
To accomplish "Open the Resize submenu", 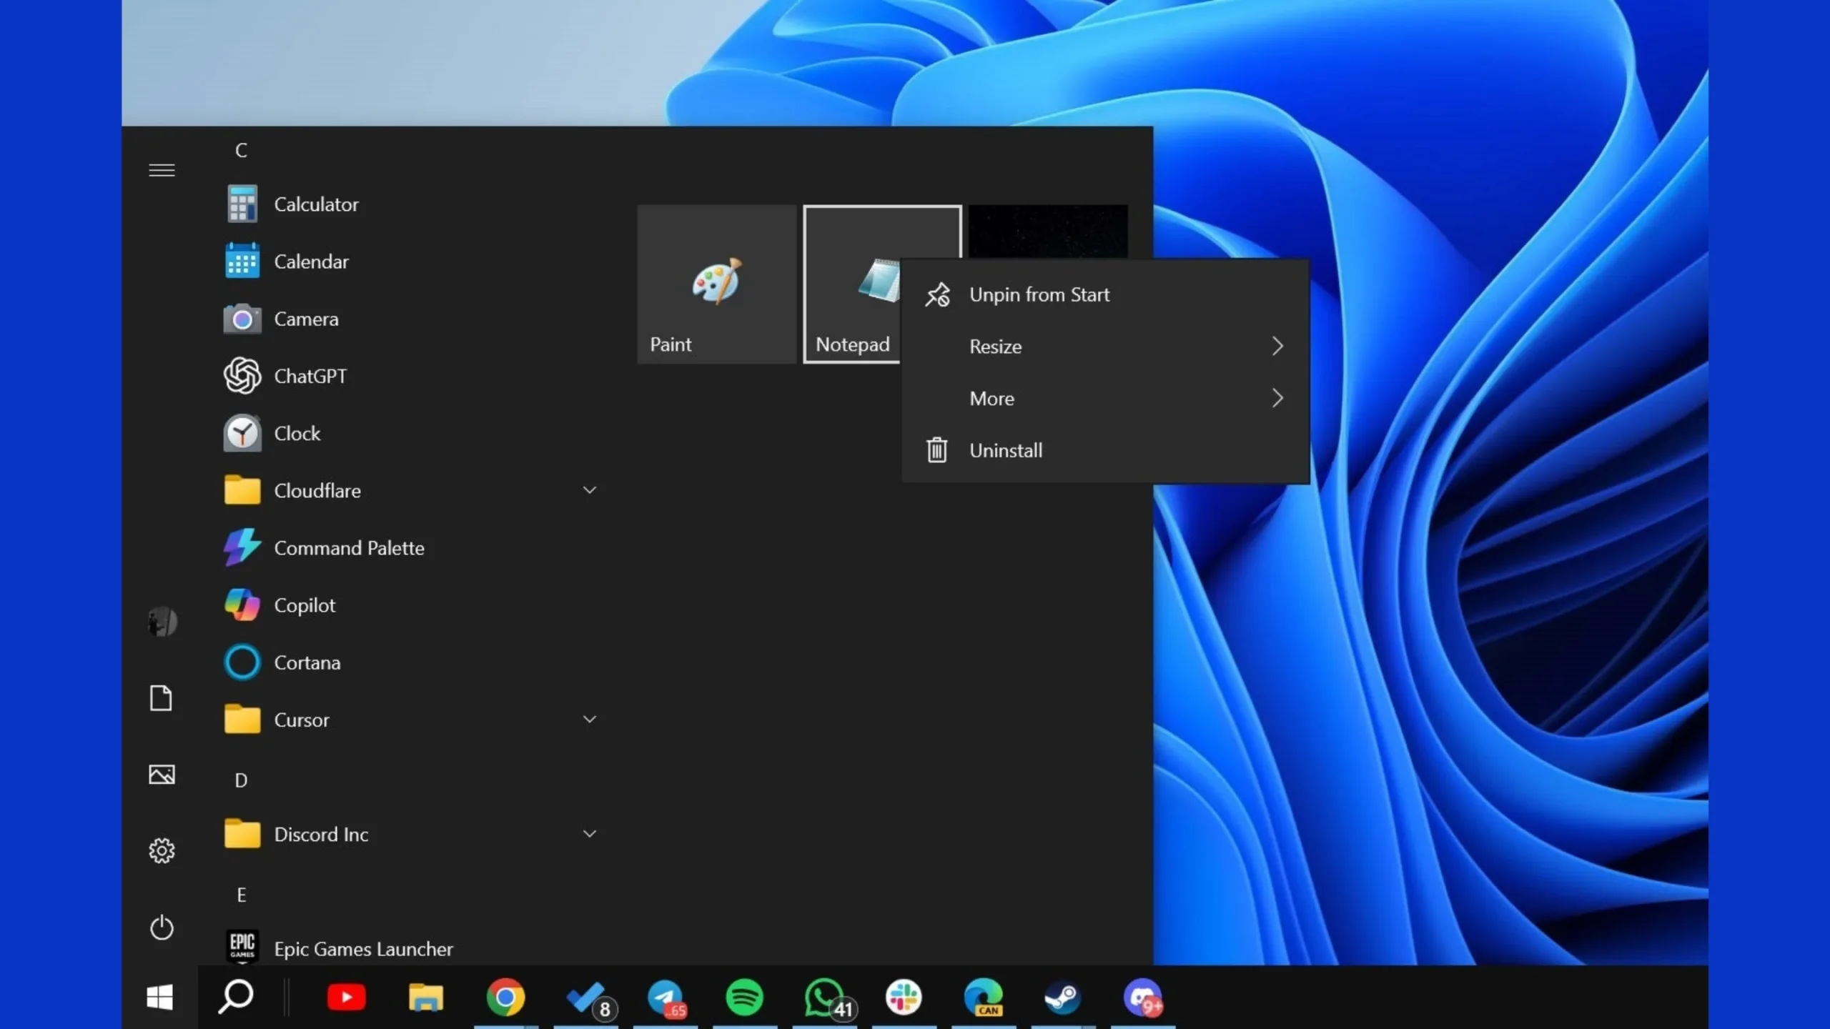I will point(1105,347).
